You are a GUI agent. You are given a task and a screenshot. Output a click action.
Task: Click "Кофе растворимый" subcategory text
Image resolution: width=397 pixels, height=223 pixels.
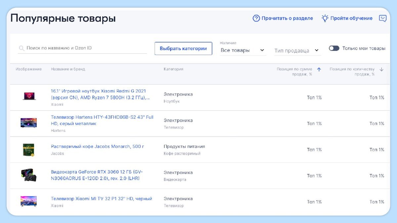coord(182,153)
